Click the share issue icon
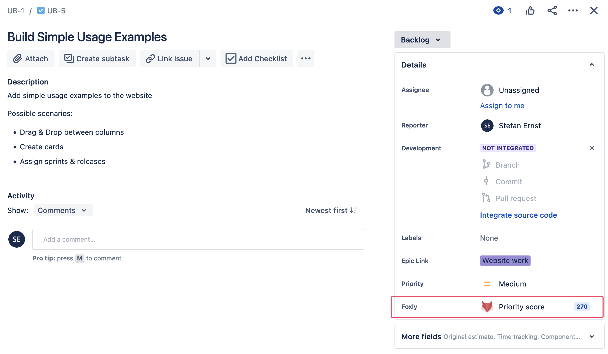This screenshot has width=608, height=354. tap(552, 11)
